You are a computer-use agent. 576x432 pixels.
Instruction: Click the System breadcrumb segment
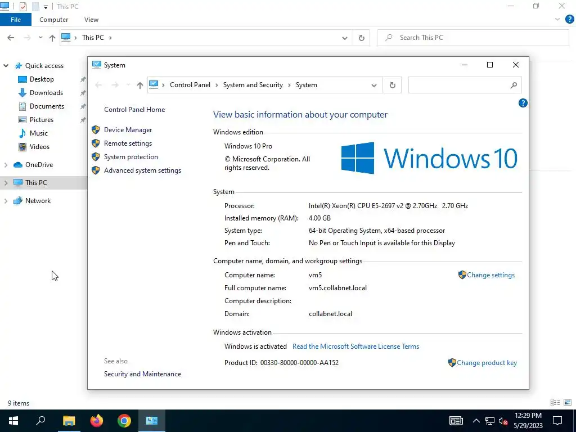(307, 85)
